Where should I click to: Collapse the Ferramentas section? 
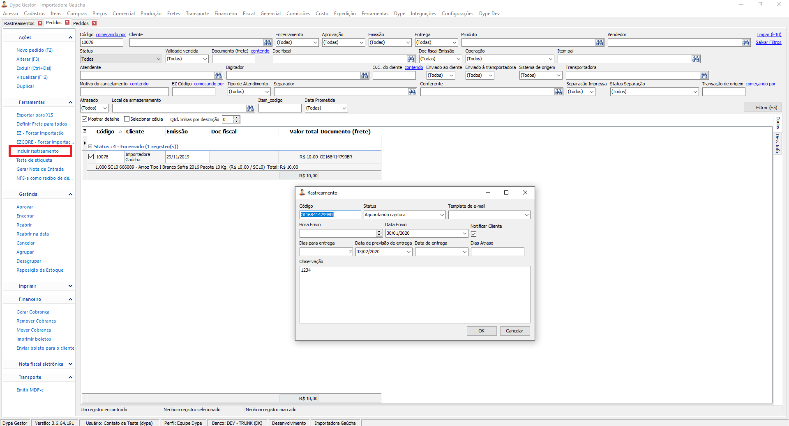70,102
